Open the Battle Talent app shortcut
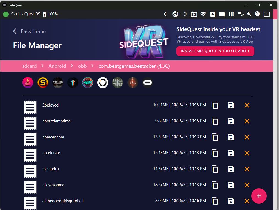Screen dimensions: 279x210 click(118, 83)
